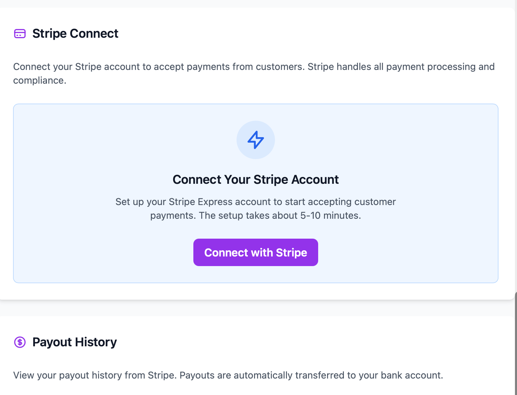Click the blue lightning bolt icon
The image size is (517, 395).
[256, 140]
